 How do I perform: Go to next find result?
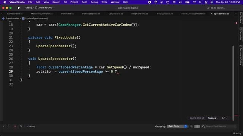point(9,126)
